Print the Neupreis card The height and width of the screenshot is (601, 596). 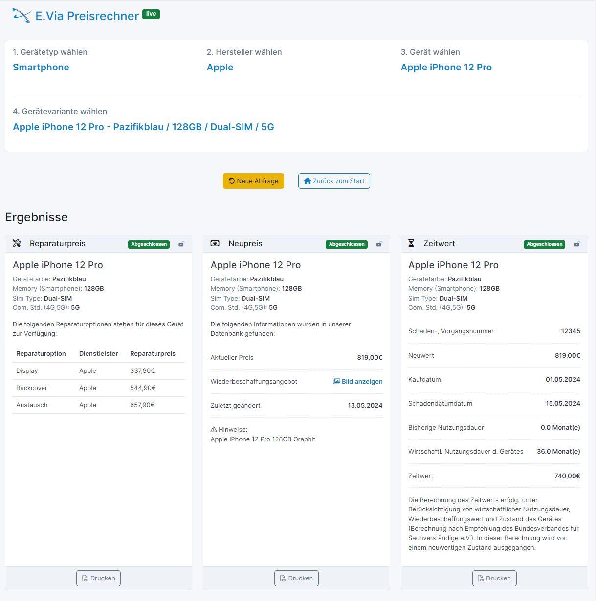point(296,578)
